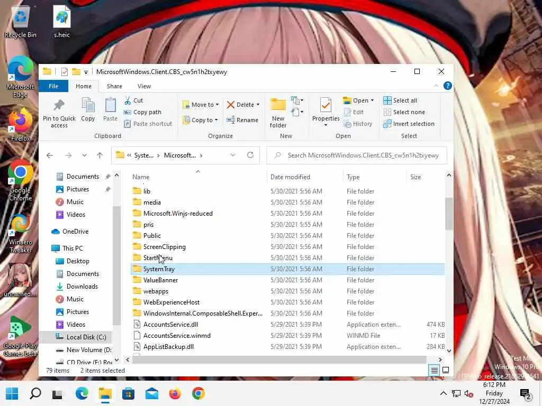Image resolution: width=542 pixels, height=406 pixels.
Task: Open File Explorer help
Action: (x=448, y=86)
